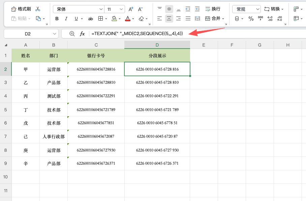Select column C header
The width and height of the screenshot is (306, 201).
pyautogui.click(x=96, y=45)
